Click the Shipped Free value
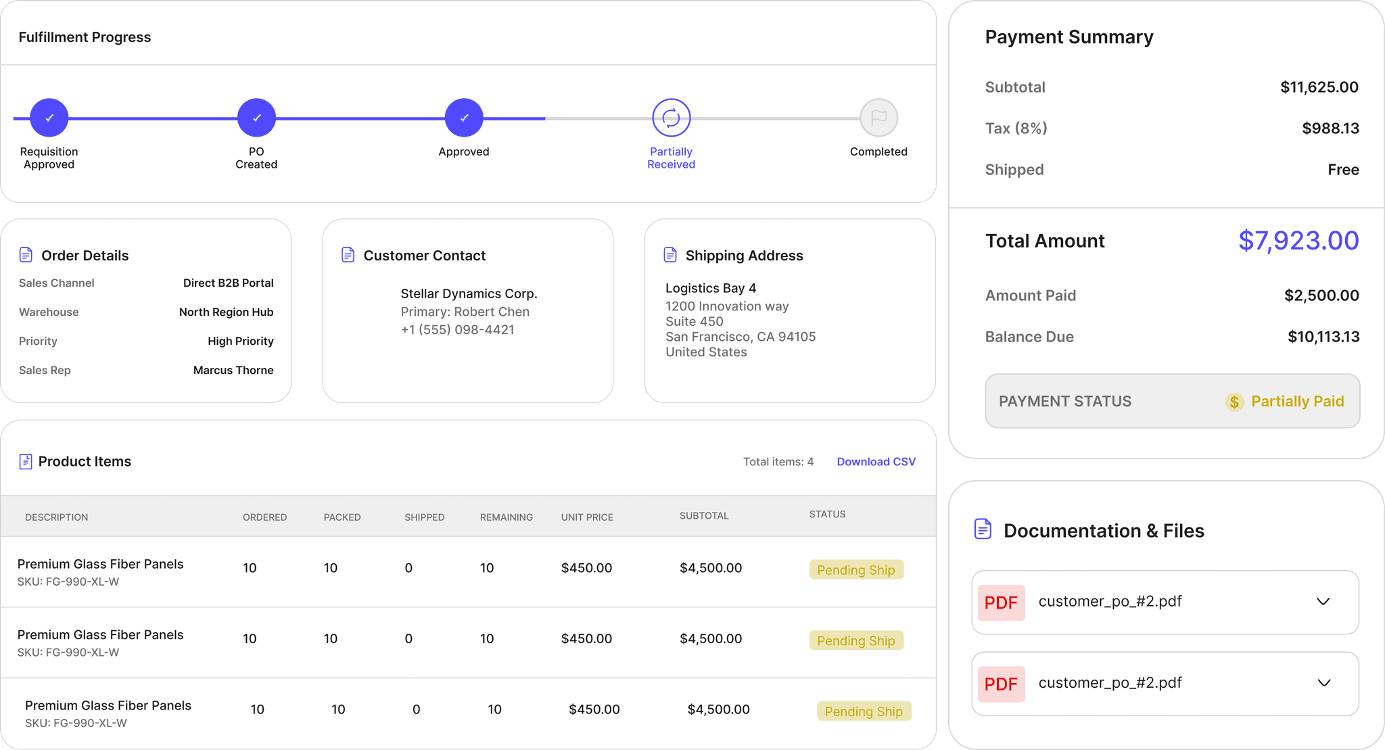1385x750 pixels. (1343, 170)
